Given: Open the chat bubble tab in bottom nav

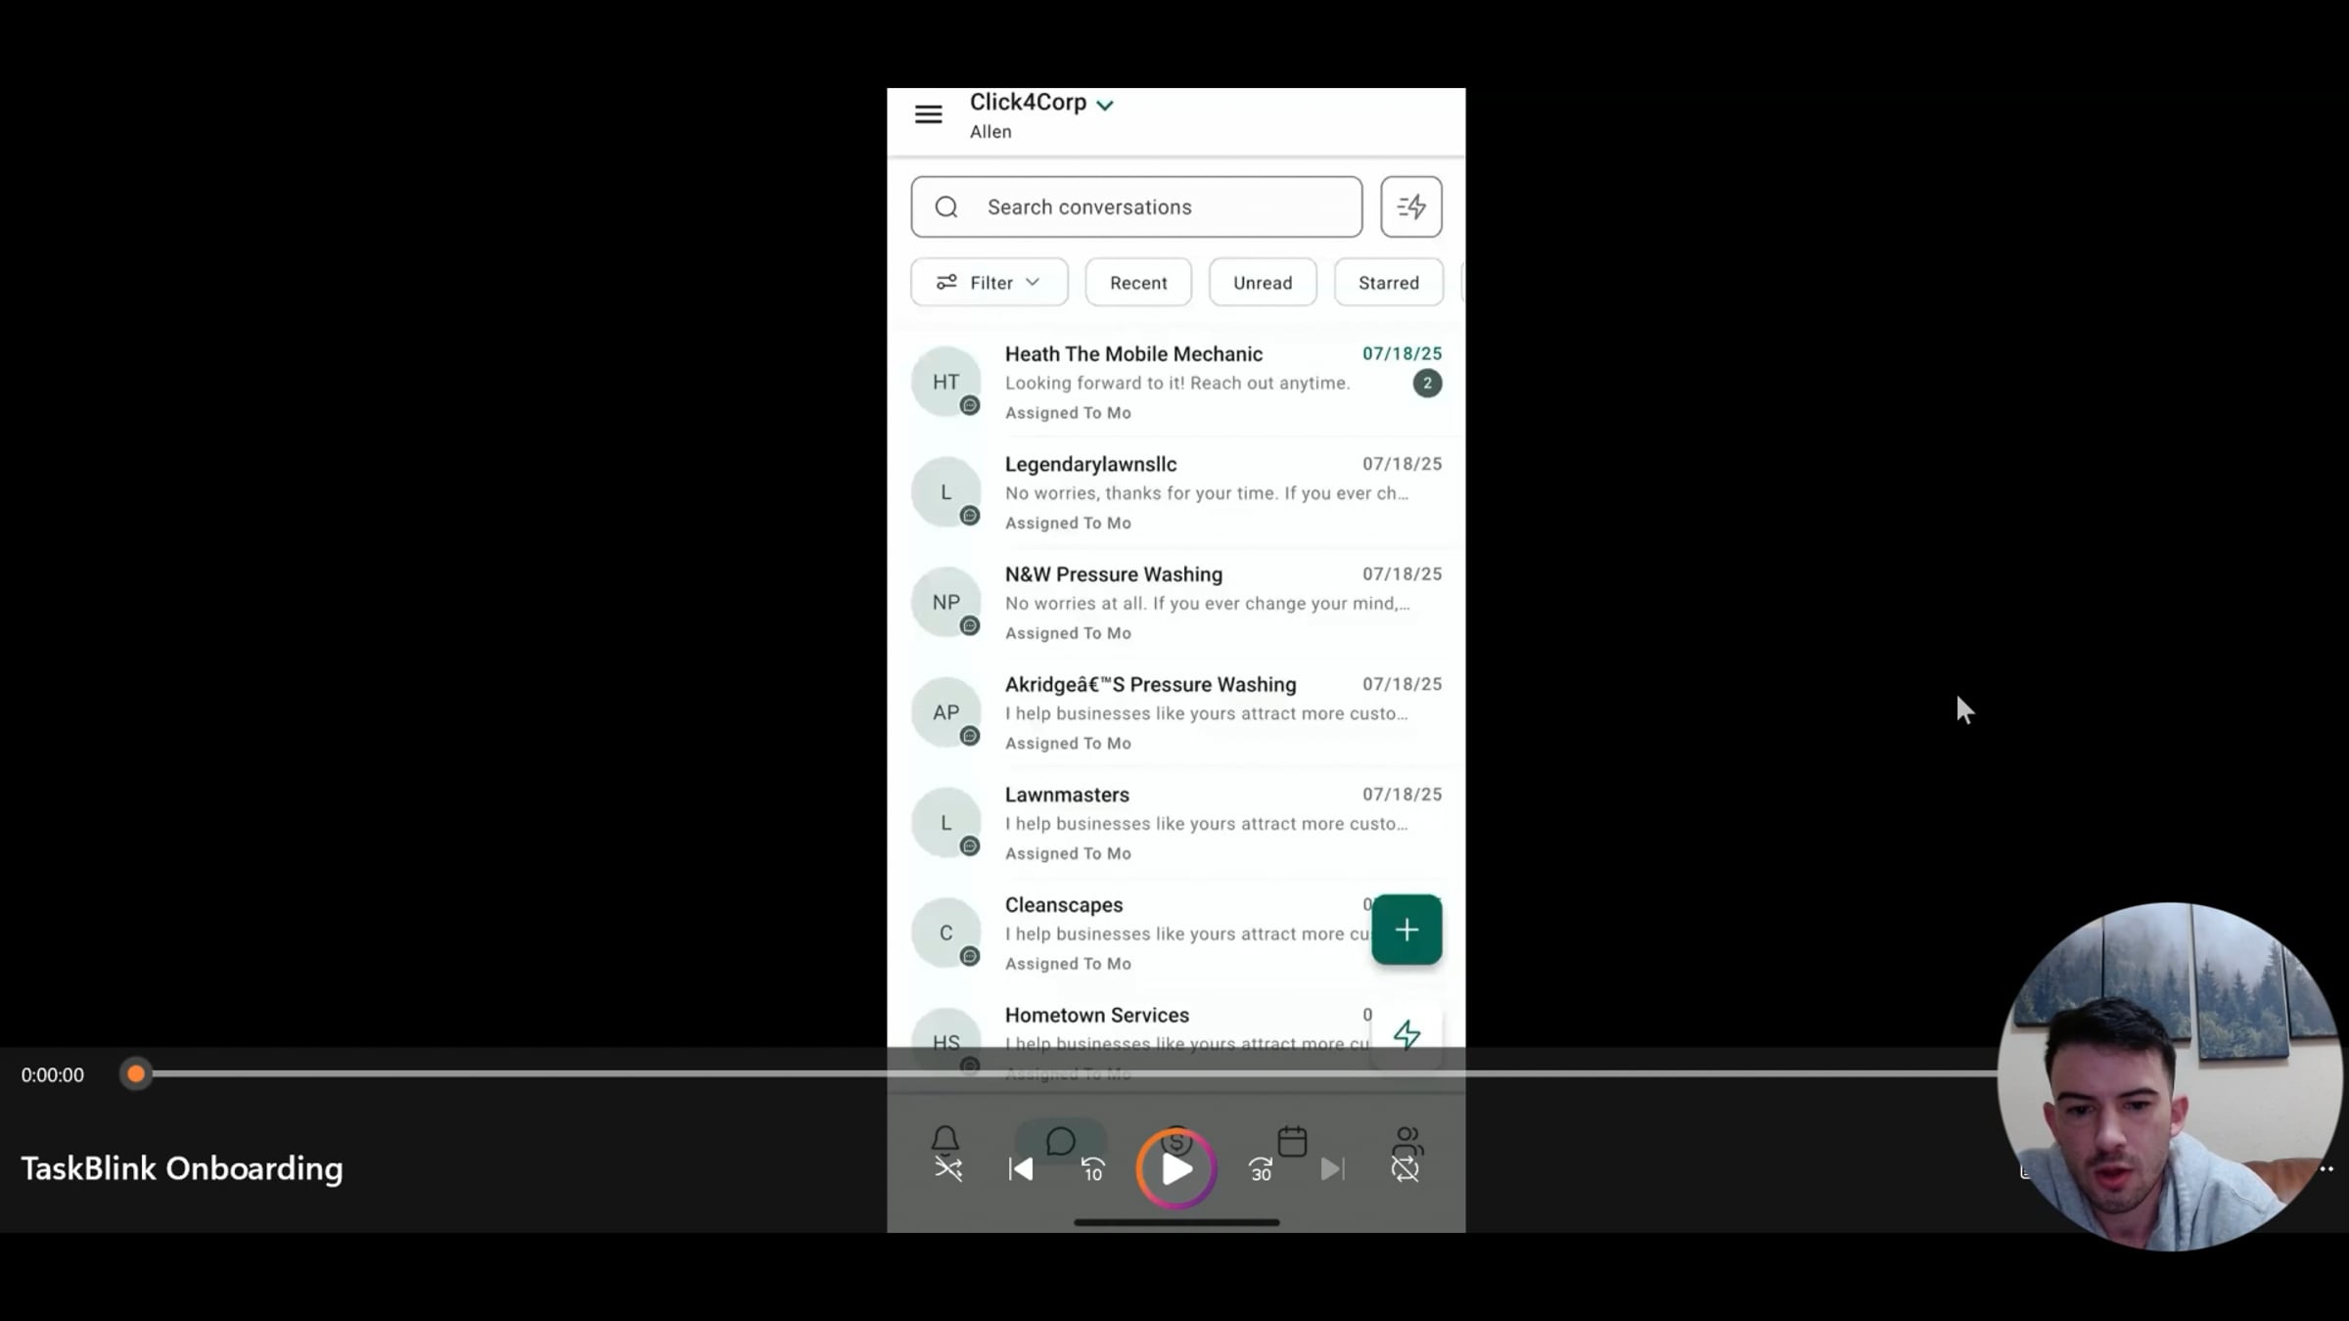Looking at the screenshot, I should 1061,1141.
